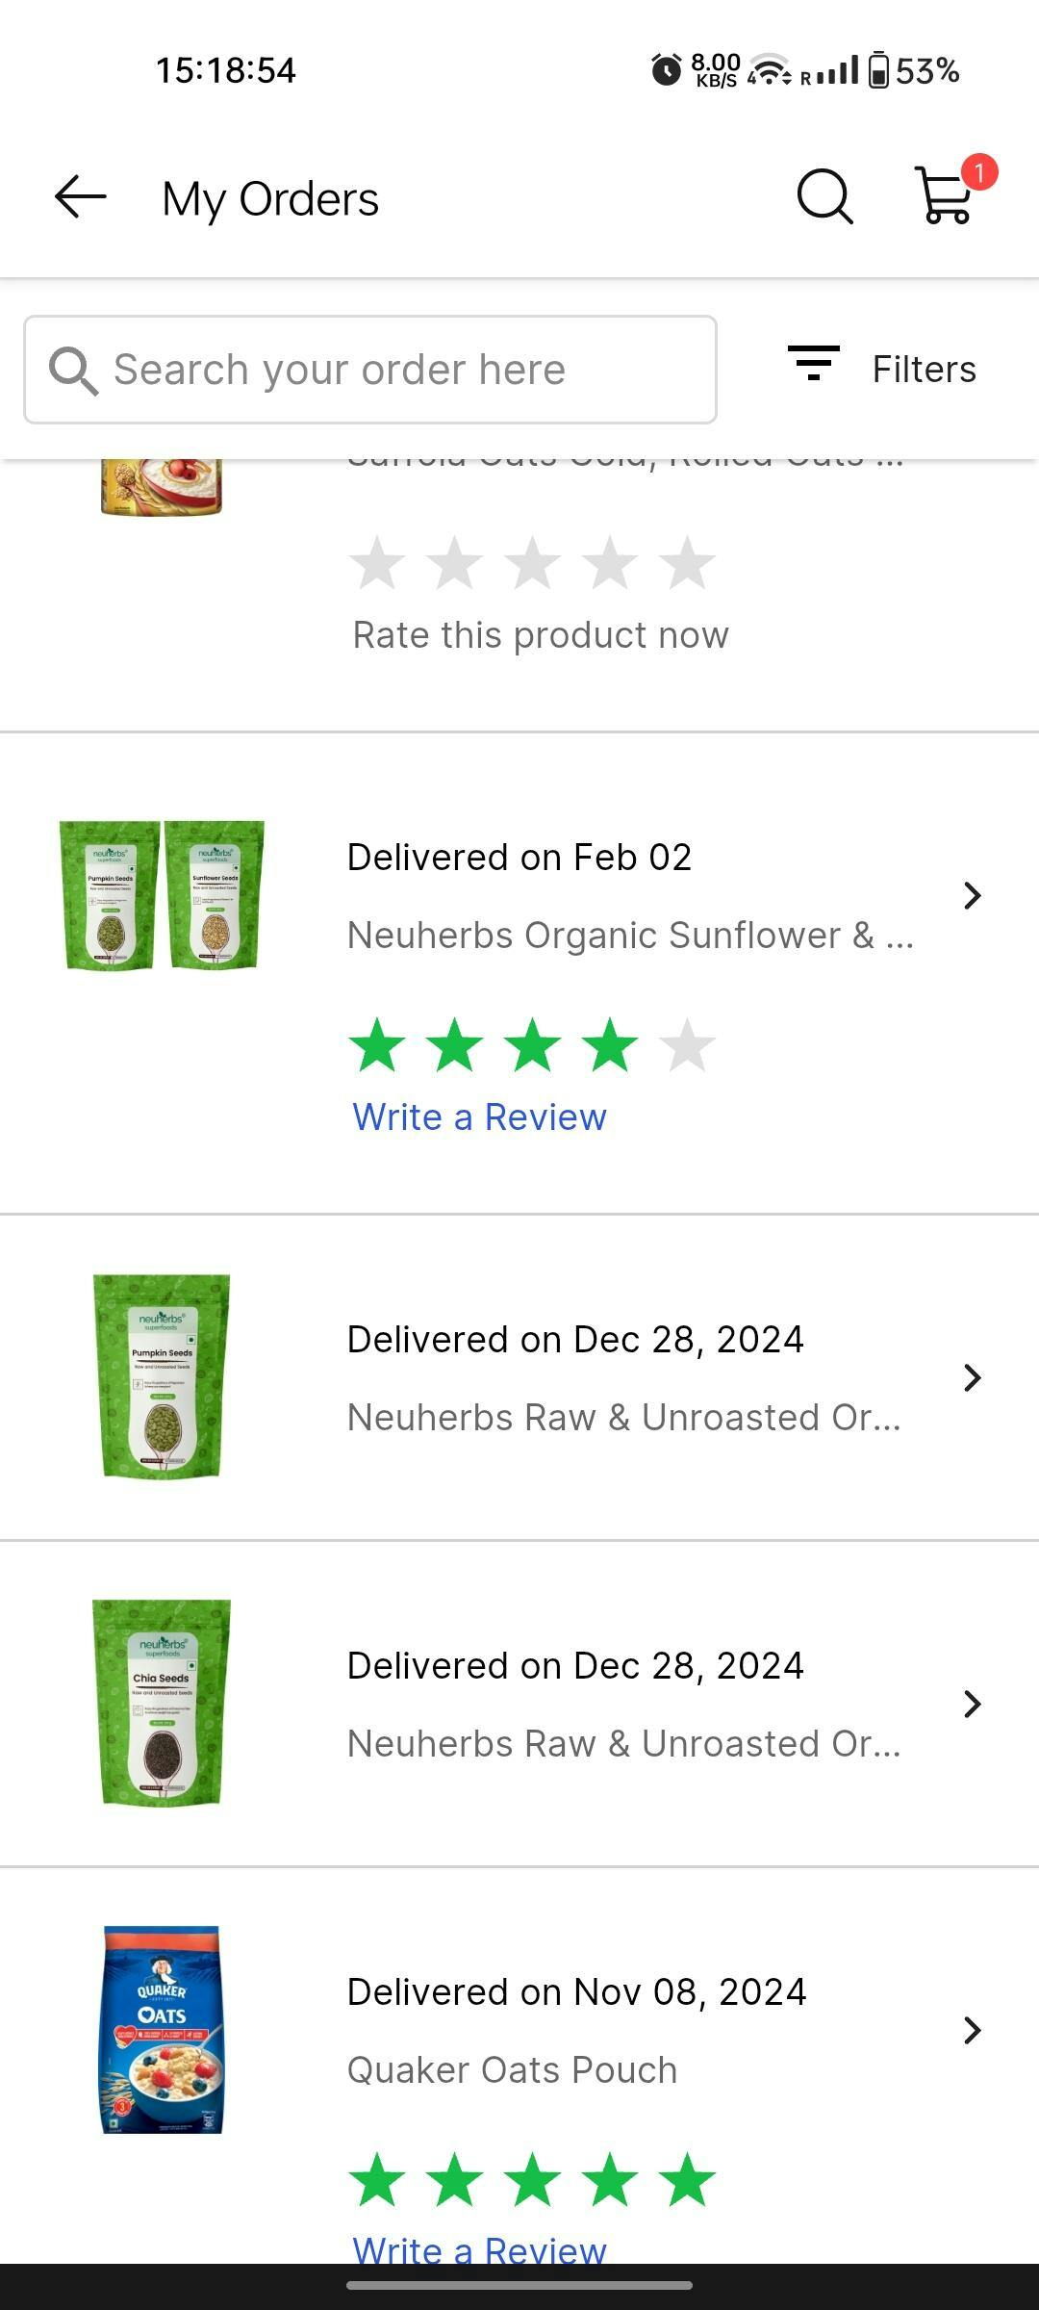The image size is (1039, 2310).
Task: Write a Review for Quaker Oats Pouch
Action: click(479, 2250)
